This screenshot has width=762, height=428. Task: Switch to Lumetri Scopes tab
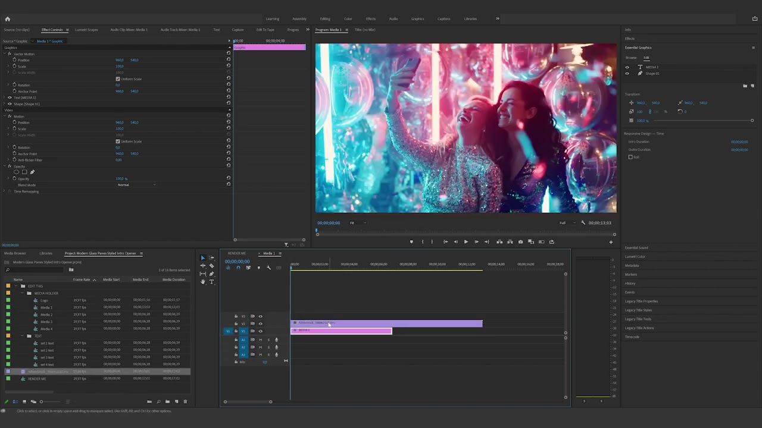click(x=86, y=30)
